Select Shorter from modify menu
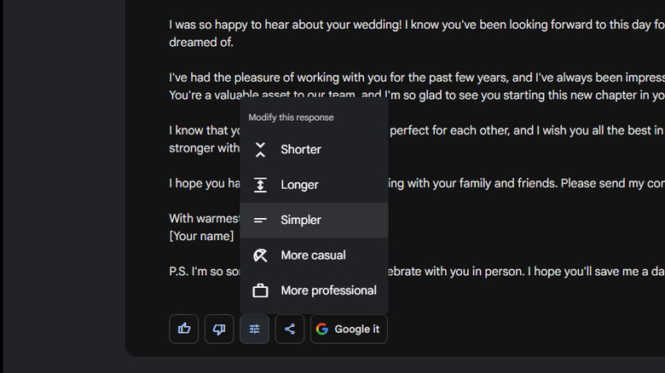This screenshot has height=373, width=665. pyautogui.click(x=301, y=150)
